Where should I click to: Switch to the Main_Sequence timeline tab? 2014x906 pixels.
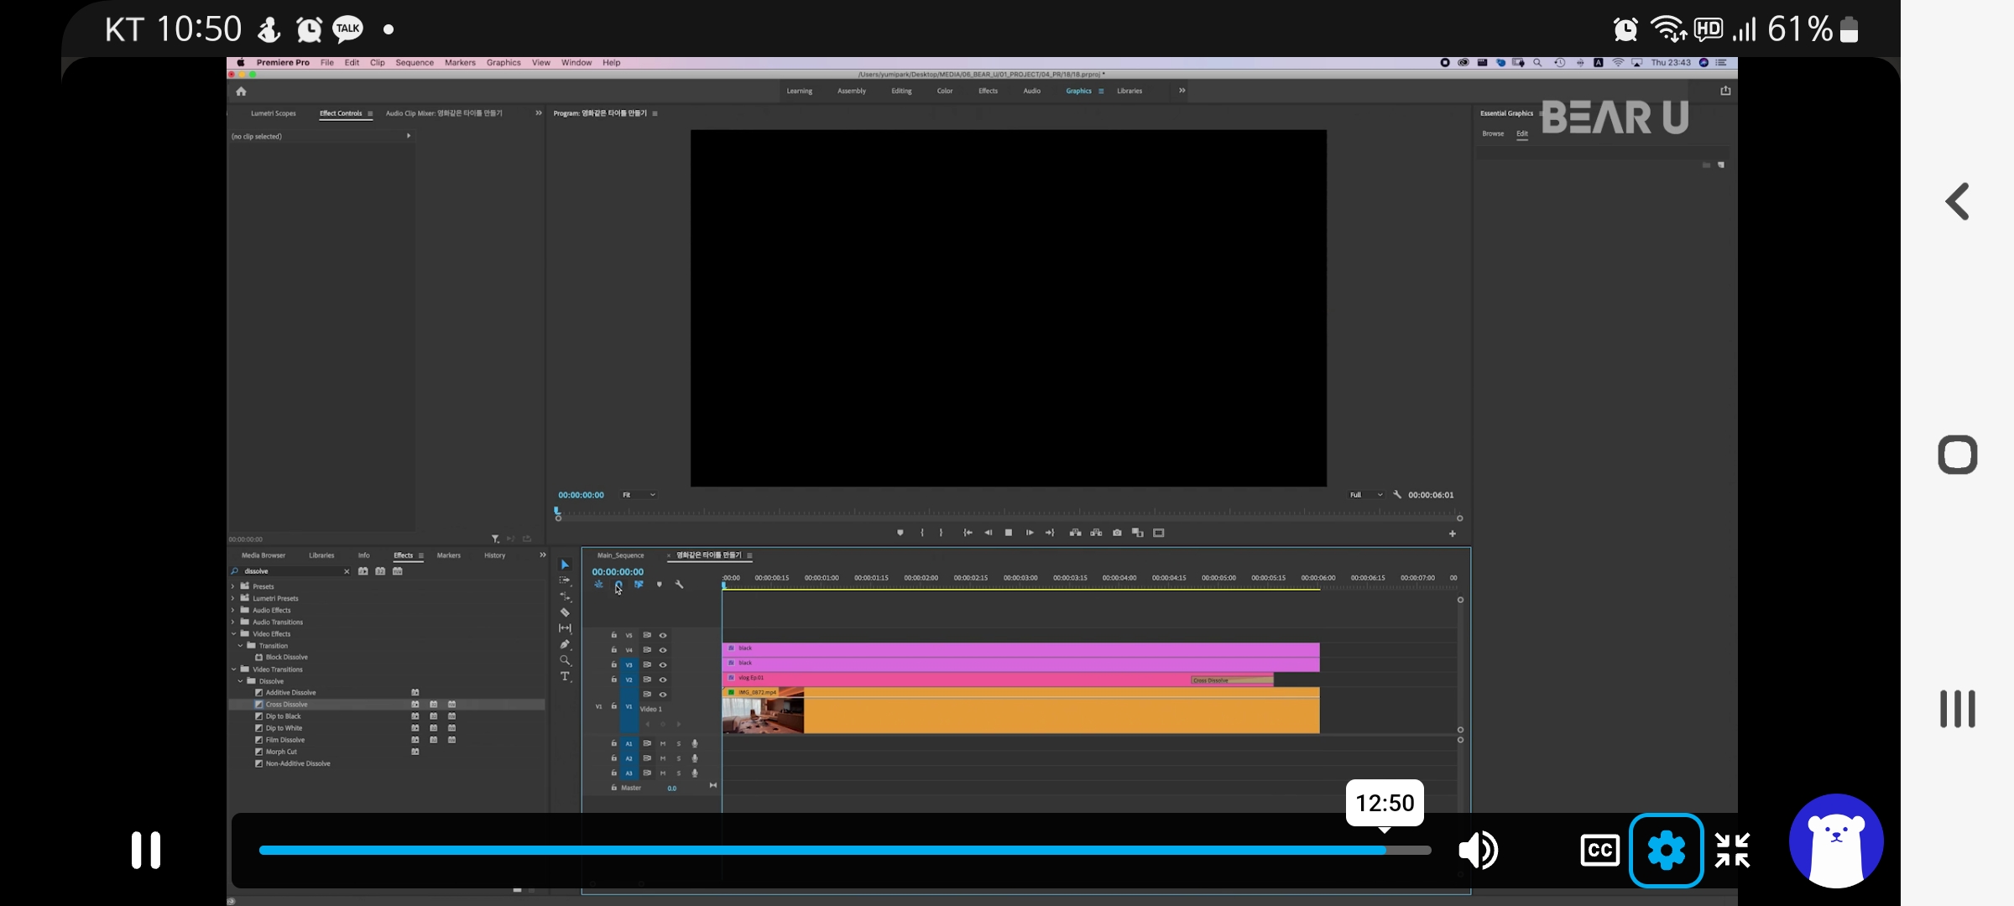click(x=620, y=555)
